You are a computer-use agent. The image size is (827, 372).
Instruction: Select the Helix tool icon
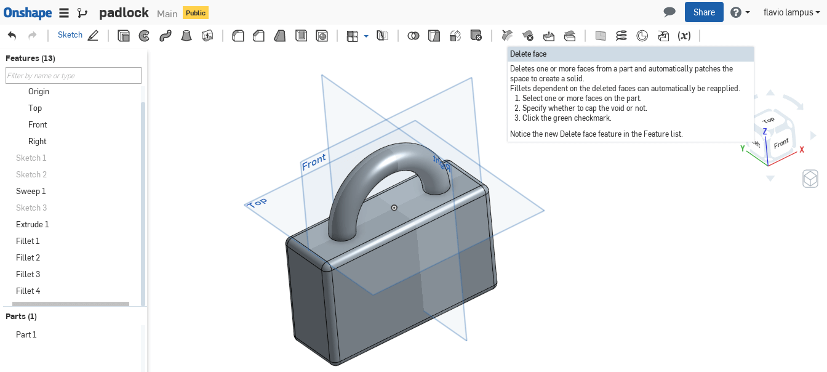click(621, 36)
